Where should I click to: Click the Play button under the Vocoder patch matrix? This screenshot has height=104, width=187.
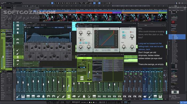coord(97,50)
